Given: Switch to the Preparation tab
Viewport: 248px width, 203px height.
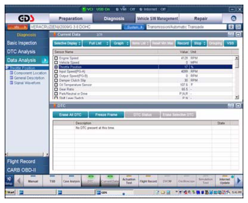Looking at the screenshot, I should pos(71,18).
